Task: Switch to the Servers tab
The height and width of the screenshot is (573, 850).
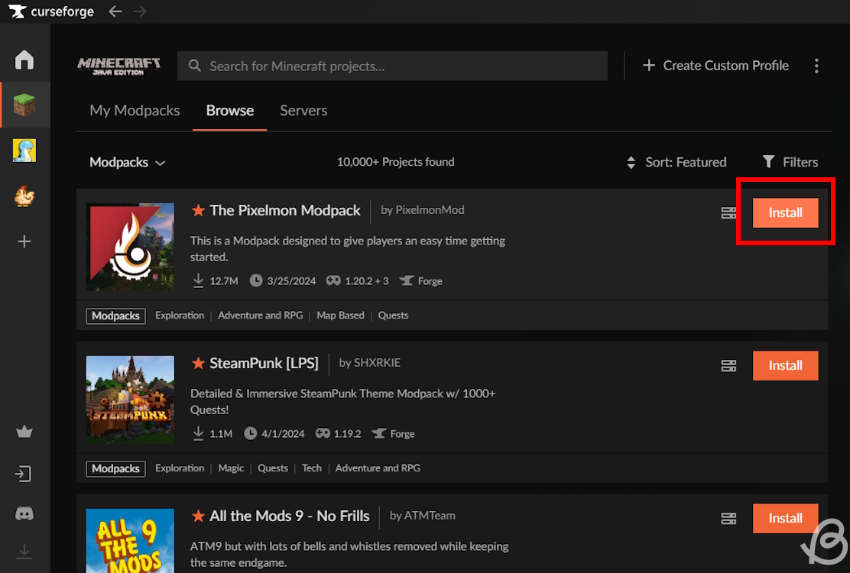Action: tap(303, 111)
